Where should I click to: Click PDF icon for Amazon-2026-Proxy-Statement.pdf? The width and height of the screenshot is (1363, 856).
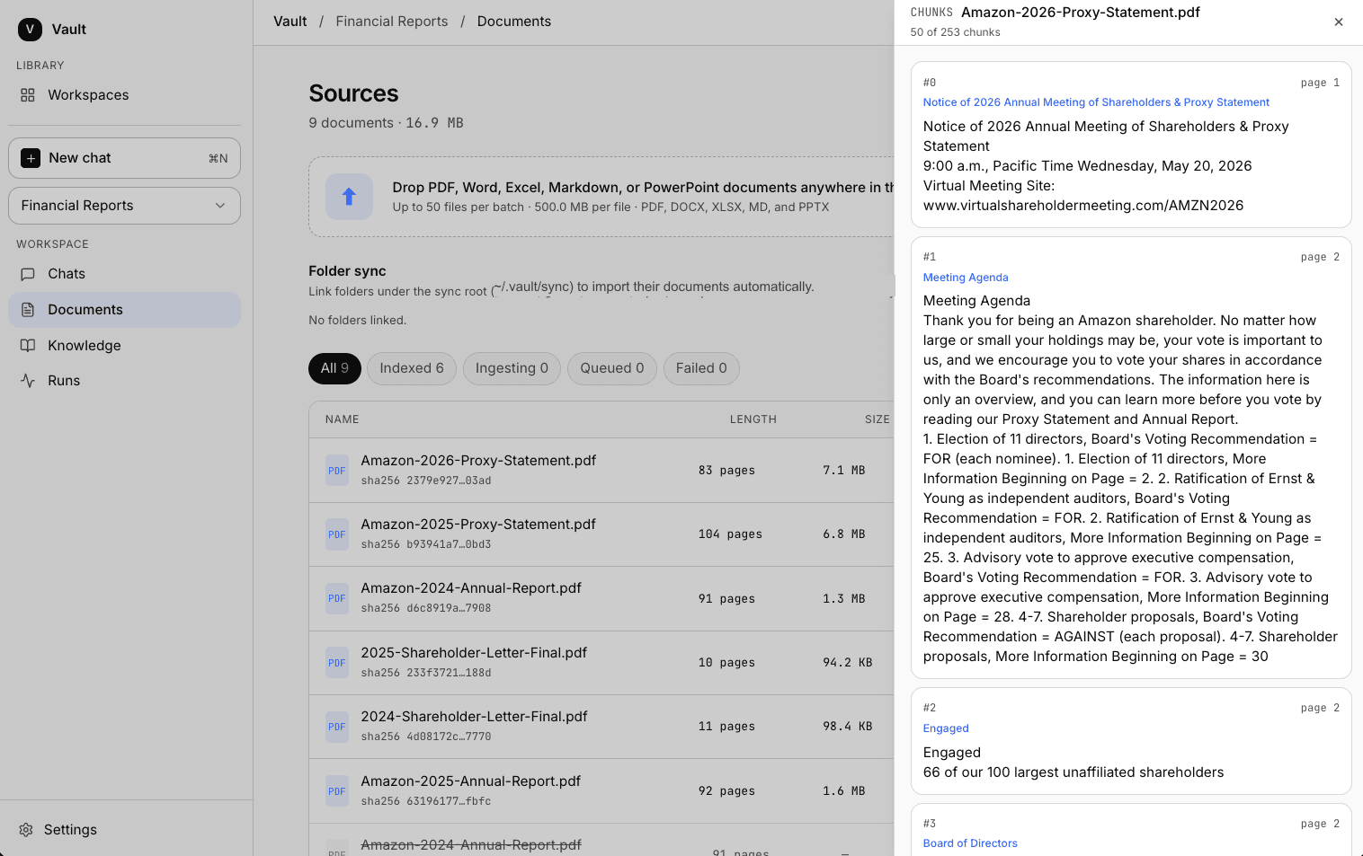click(x=337, y=471)
